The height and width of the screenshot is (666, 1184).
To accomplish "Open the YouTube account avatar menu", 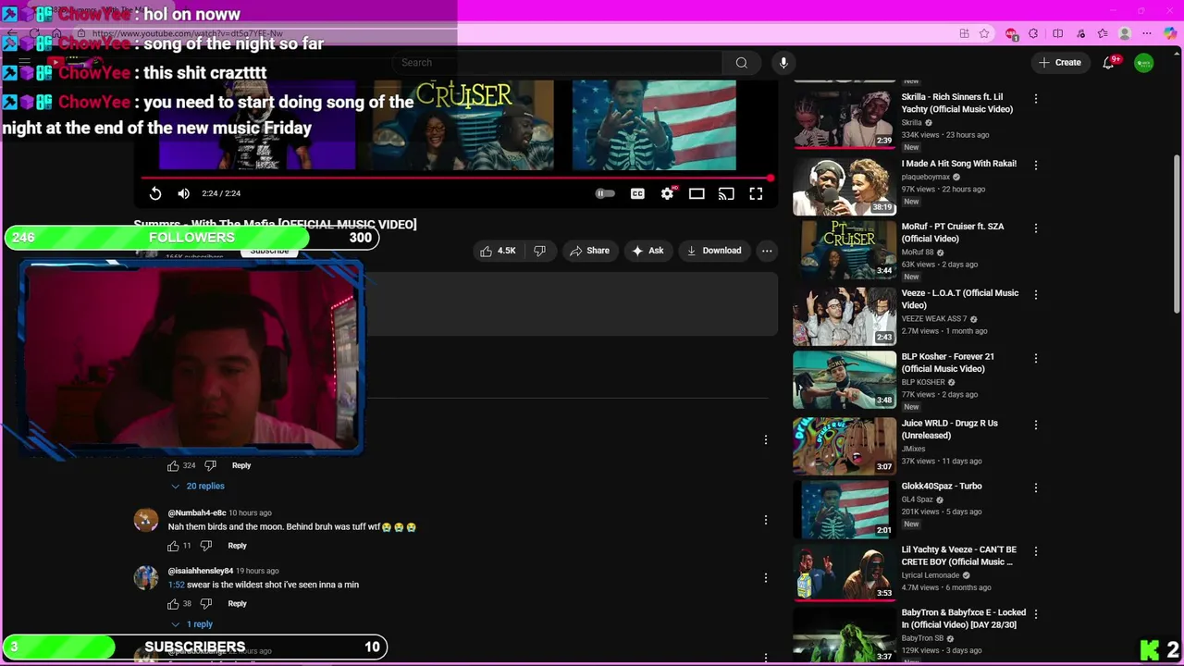I will [1144, 63].
